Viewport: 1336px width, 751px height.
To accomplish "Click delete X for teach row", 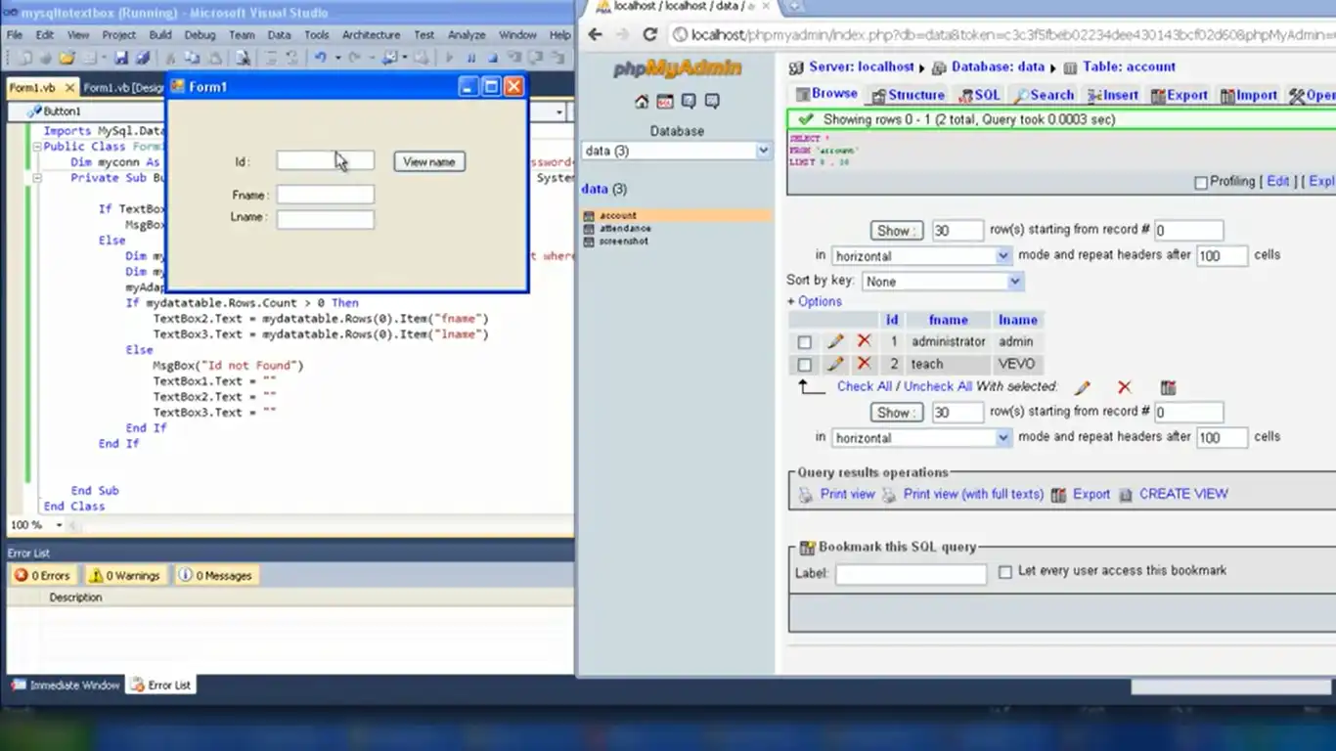I will [864, 364].
